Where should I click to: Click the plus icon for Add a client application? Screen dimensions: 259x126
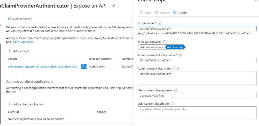[10, 104]
